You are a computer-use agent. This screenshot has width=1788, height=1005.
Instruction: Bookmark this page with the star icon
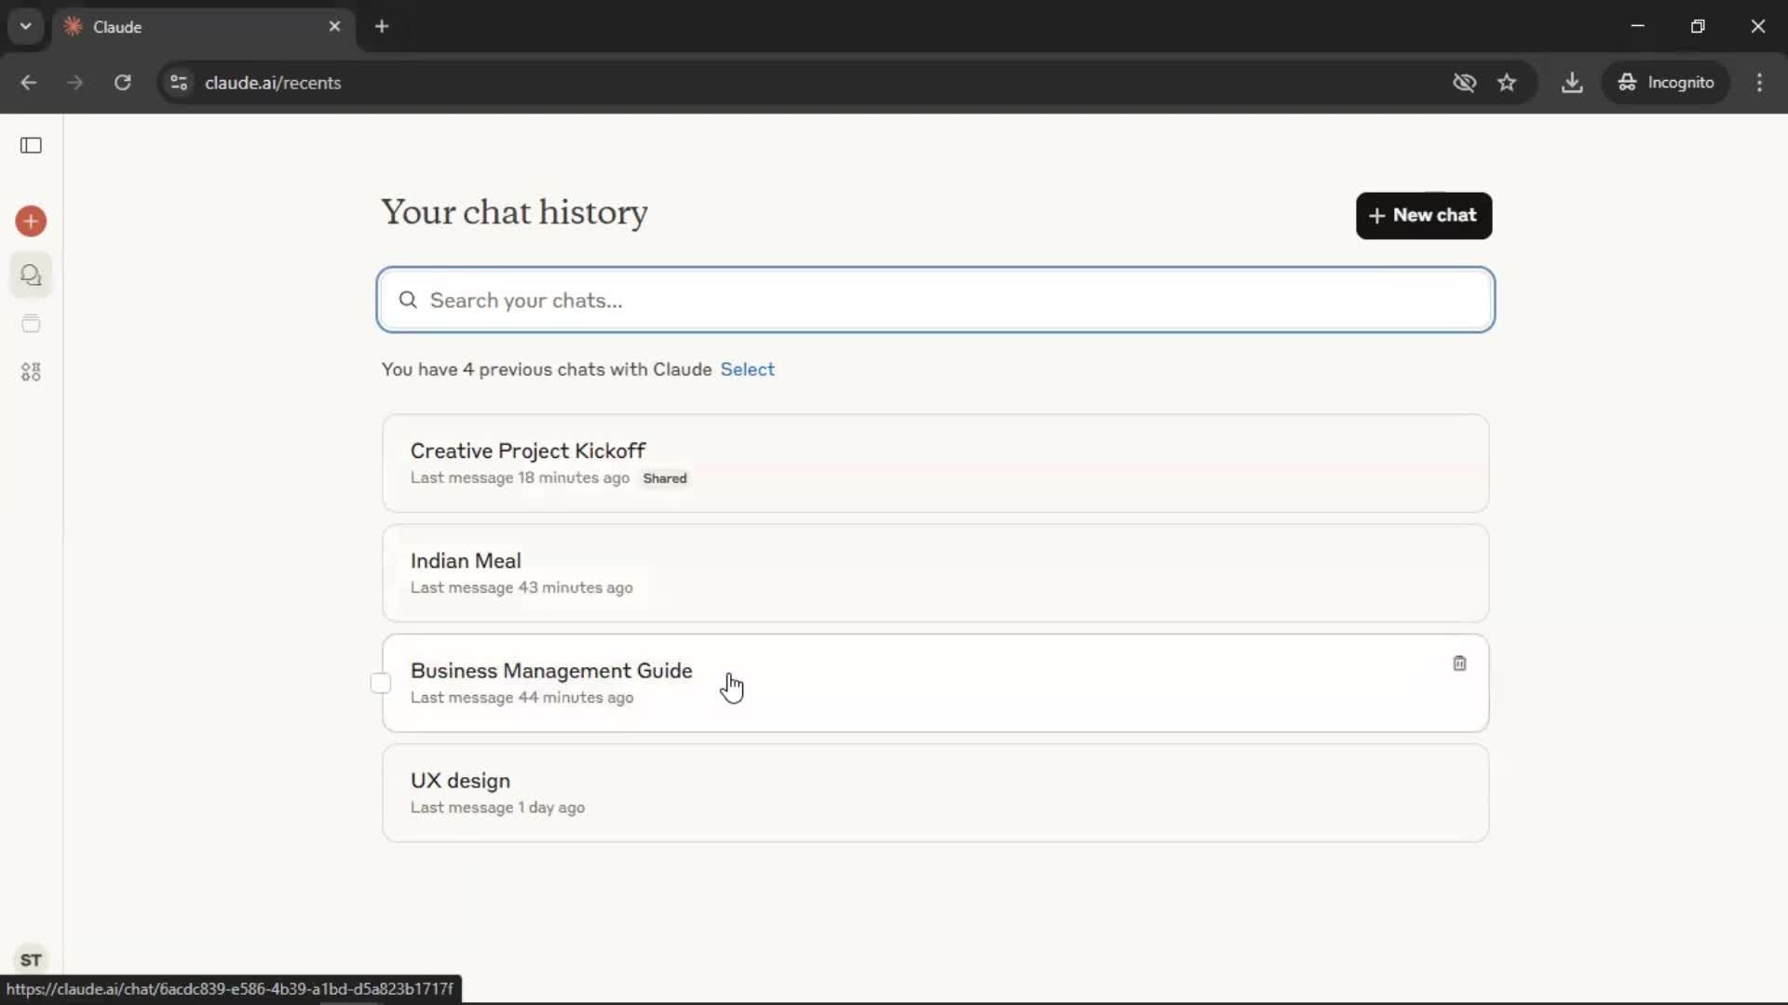pyautogui.click(x=1507, y=83)
